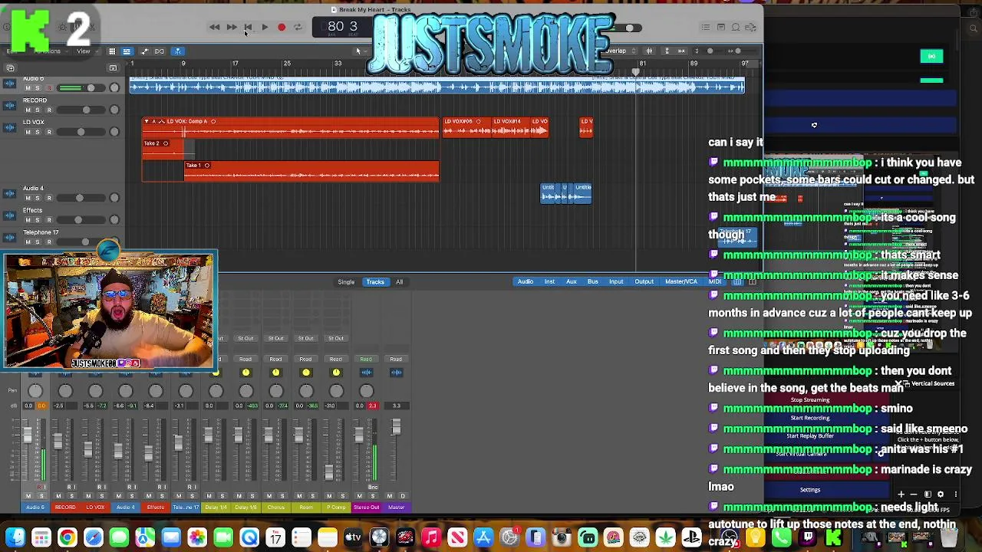Mute the LD VOX track in header
Viewport: 982px width, 552px height.
(x=28, y=132)
